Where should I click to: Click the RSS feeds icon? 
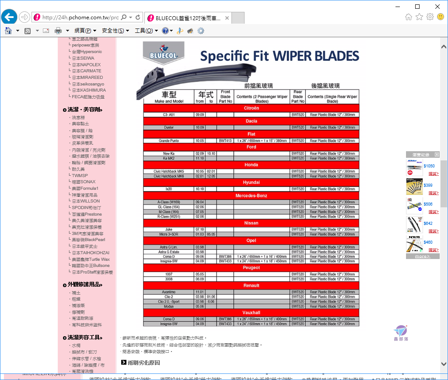click(x=28, y=31)
